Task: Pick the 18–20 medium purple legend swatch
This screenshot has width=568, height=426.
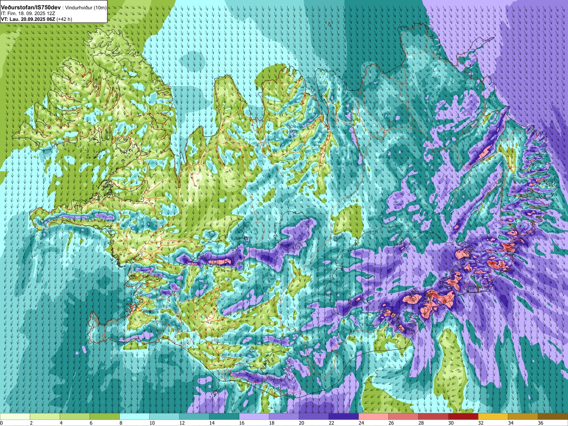Action: 284,417
